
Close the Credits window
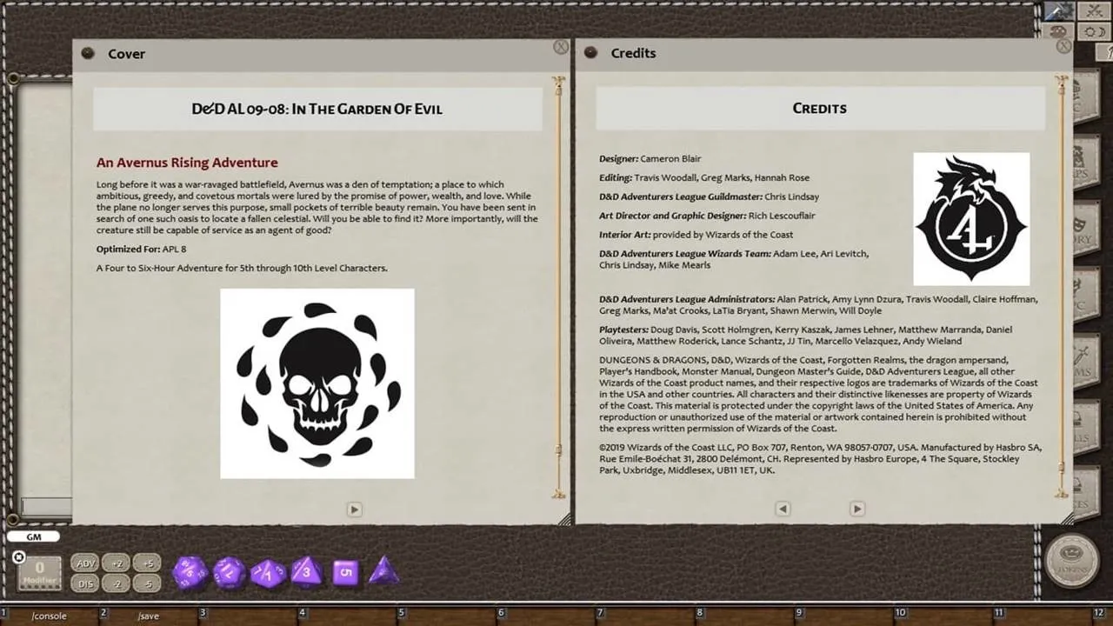(x=1063, y=46)
